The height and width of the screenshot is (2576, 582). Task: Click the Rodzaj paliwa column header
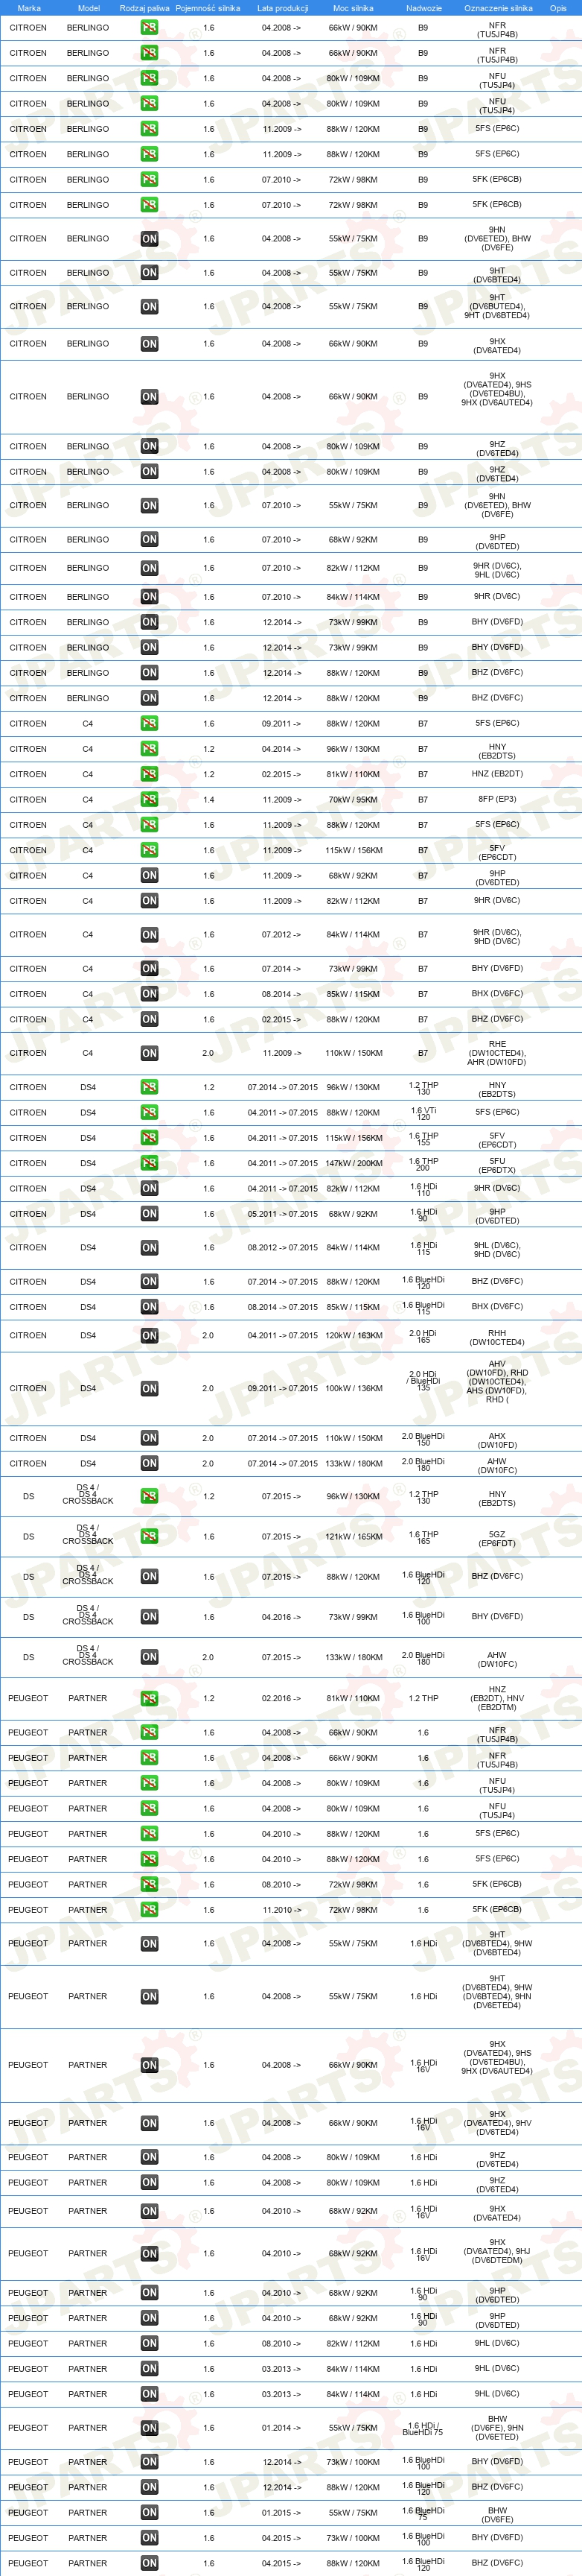[144, 8]
